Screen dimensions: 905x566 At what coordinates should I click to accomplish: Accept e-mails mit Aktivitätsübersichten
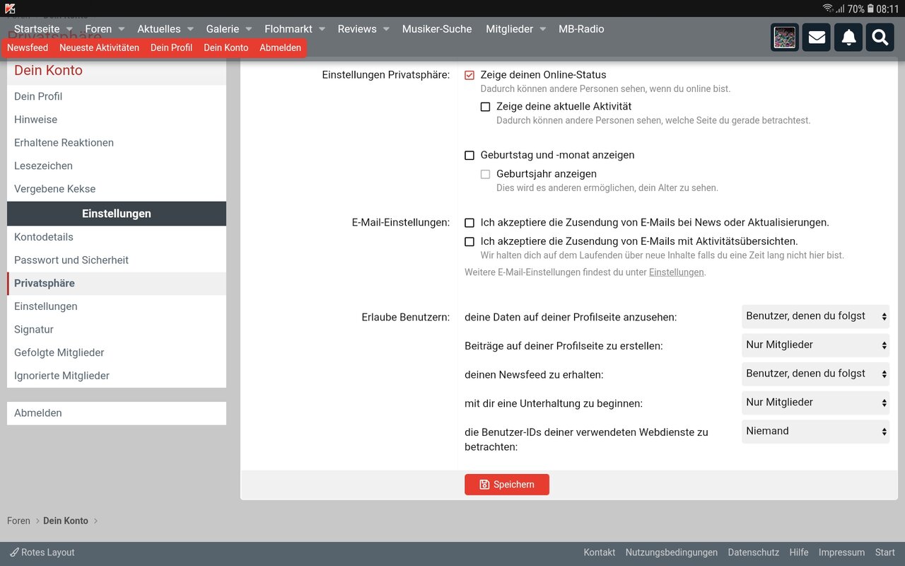469,241
